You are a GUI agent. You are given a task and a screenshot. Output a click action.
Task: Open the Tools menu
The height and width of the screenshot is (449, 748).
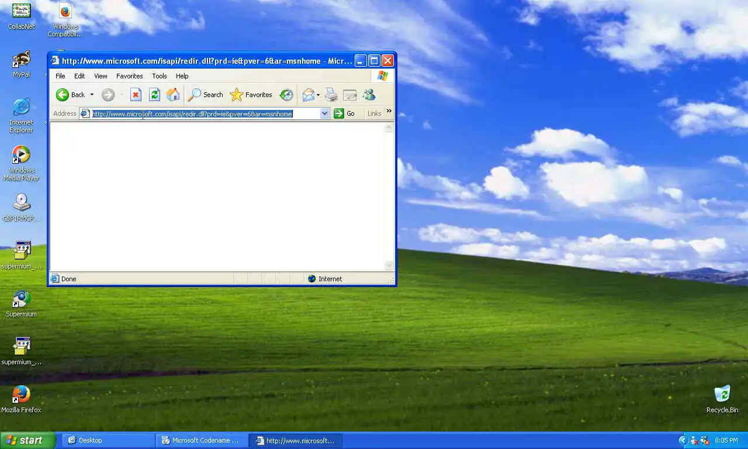[x=160, y=76]
